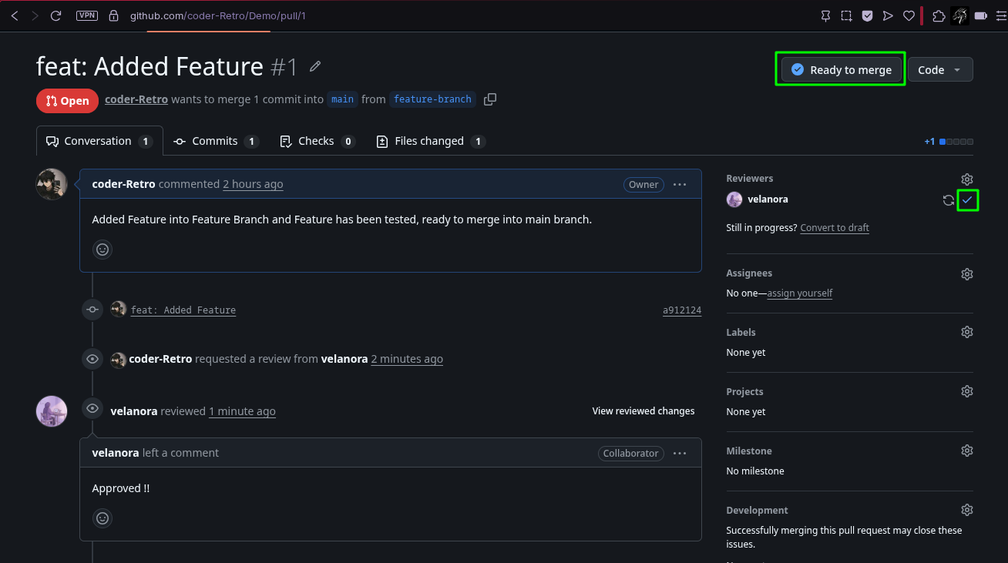Click the +1 diffstat bar indicator
The width and height of the screenshot is (1008, 563).
click(x=949, y=142)
